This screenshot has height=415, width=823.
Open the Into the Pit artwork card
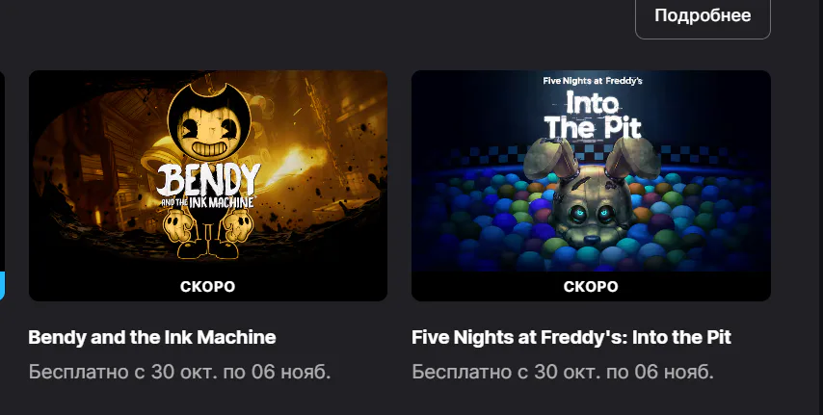point(591,185)
